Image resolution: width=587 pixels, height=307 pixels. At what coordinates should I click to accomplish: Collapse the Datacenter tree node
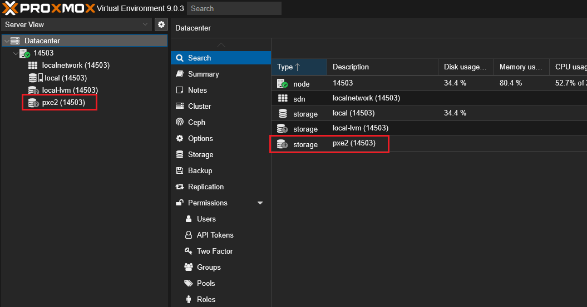[x=6, y=41]
